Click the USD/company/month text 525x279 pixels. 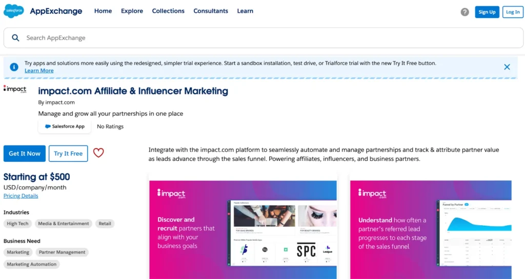coord(35,187)
